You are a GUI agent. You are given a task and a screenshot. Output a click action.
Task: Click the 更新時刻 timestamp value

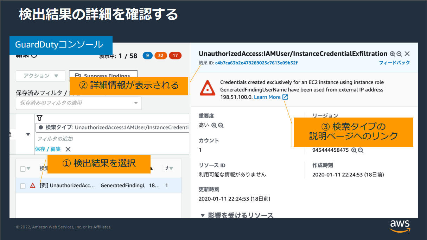[234, 199]
